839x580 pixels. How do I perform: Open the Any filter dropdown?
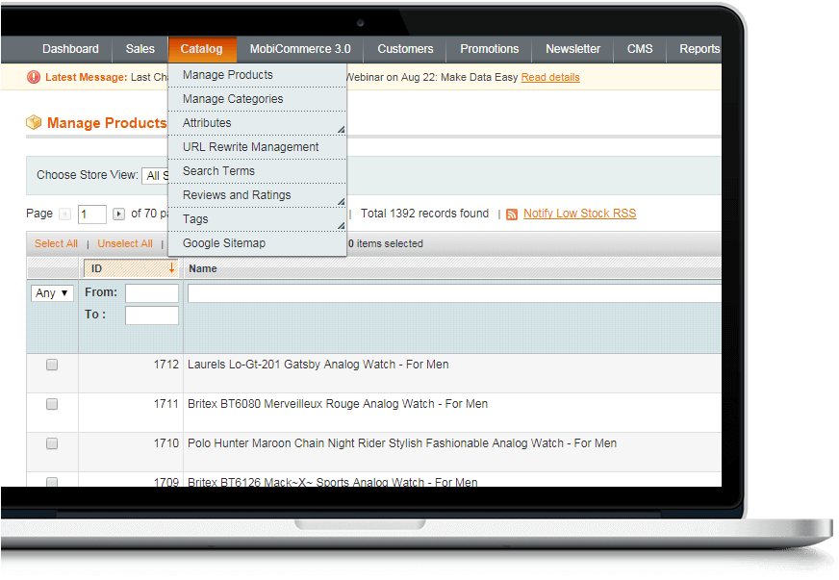(x=52, y=293)
